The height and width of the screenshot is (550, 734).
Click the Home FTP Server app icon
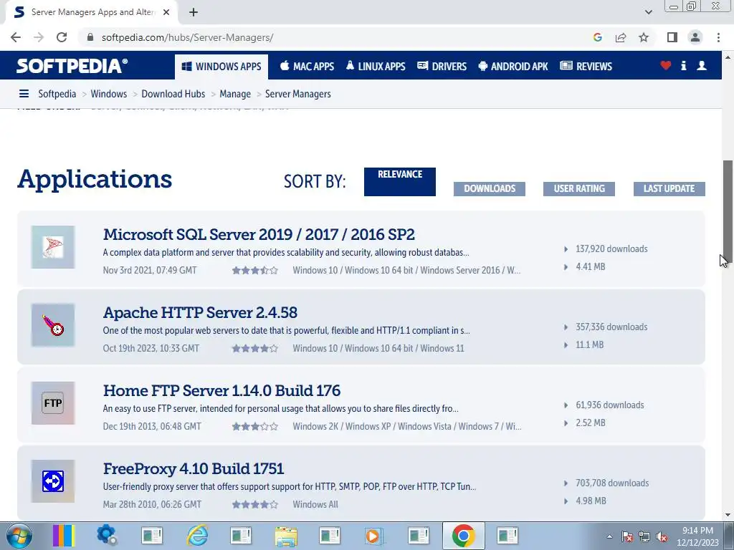[x=53, y=403]
